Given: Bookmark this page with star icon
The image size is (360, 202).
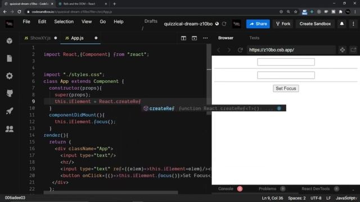Looking at the screenshot, I should 296,12.
